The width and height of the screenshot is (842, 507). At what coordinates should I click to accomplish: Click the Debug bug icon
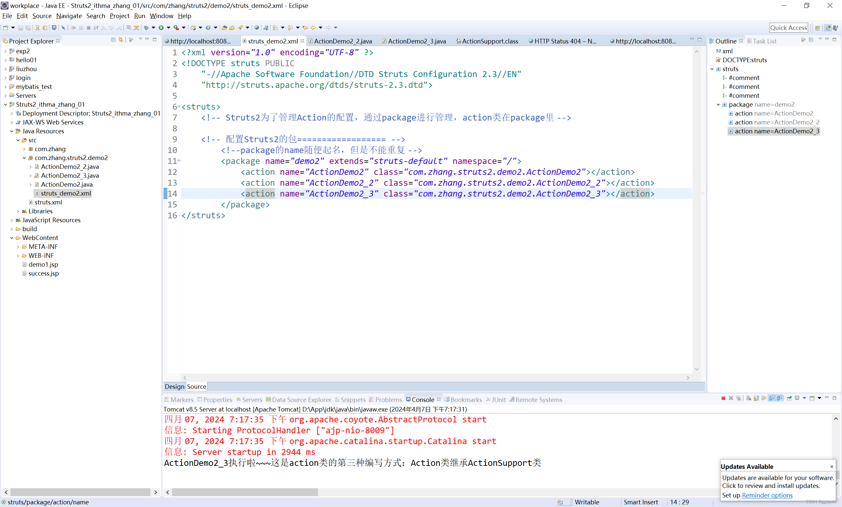(x=146, y=28)
